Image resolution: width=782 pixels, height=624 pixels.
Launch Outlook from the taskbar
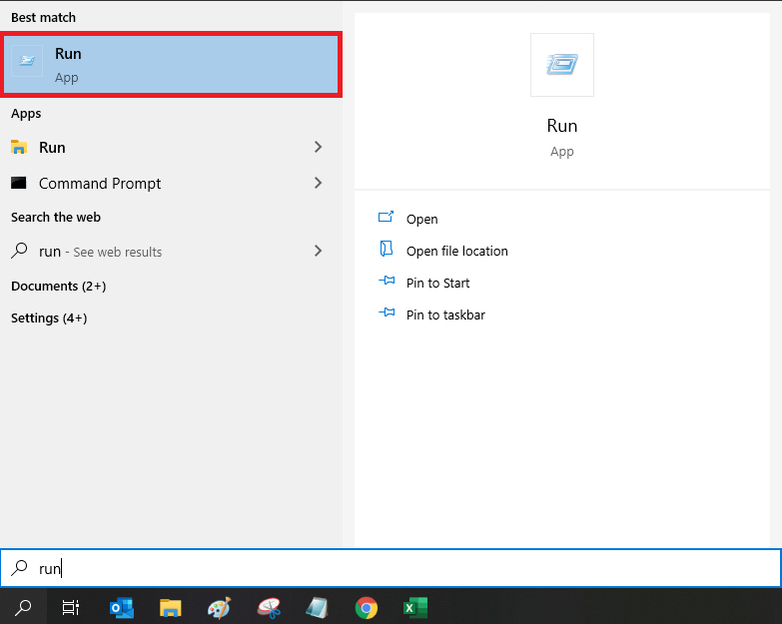pos(122,607)
